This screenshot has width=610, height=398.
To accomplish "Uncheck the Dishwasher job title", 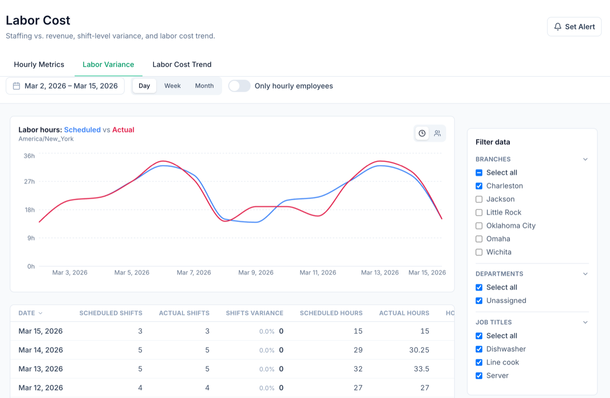I will 479,349.
